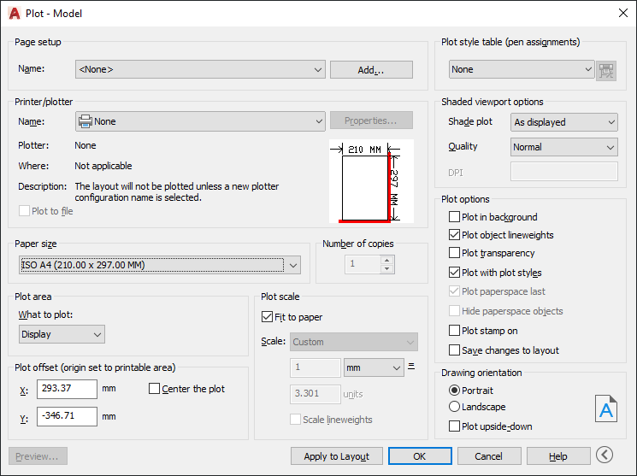Collapse dialog with the round arrow icon
Image resolution: width=637 pixels, height=476 pixels.
click(605, 455)
